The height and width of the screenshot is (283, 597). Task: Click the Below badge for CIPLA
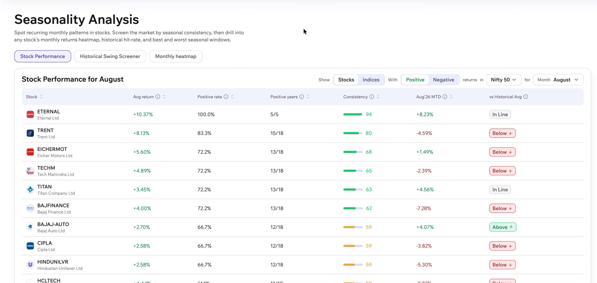(x=503, y=246)
